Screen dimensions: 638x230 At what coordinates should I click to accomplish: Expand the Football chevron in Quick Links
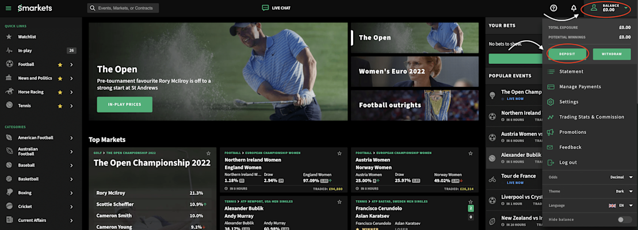coord(71,64)
